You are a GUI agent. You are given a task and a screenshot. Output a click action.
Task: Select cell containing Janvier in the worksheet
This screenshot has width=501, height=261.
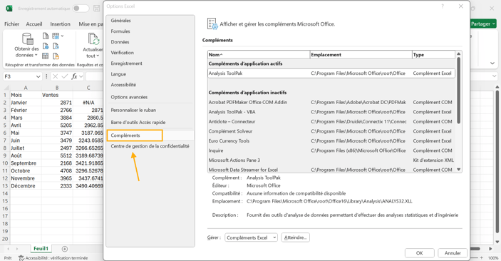coord(26,103)
